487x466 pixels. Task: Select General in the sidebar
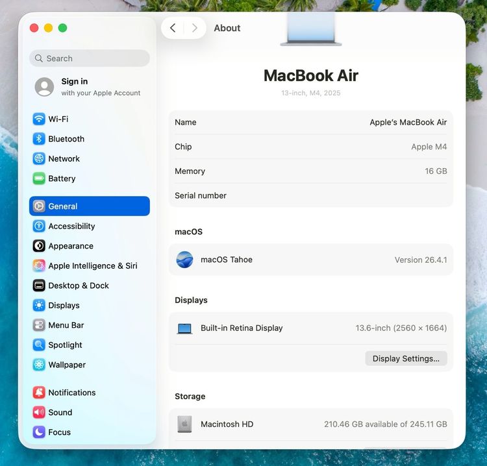click(x=90, y=206)
